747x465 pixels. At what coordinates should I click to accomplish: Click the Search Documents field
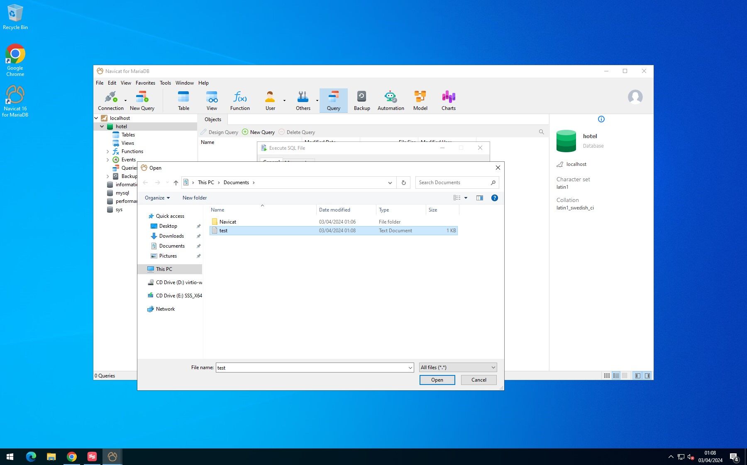click(452, 183)
